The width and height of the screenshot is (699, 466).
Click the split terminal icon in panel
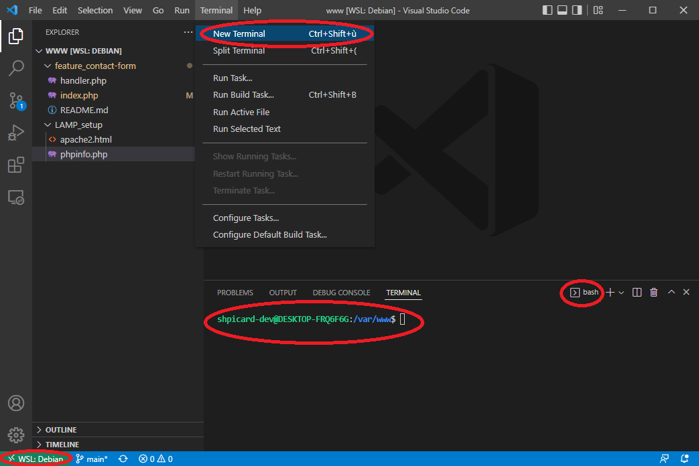[637, 292]
